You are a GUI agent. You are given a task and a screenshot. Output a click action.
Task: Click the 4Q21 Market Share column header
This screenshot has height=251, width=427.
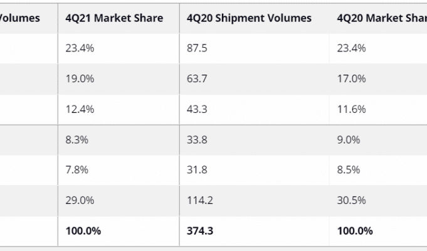pos(114,18)
